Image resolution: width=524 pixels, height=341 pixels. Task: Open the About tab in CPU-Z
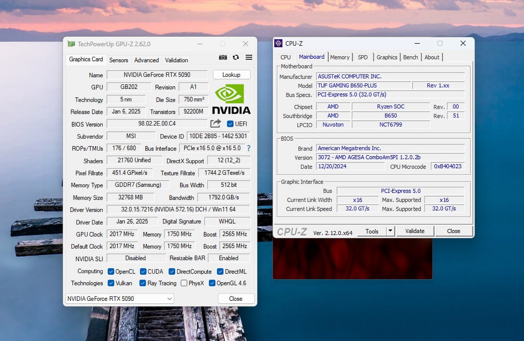click(432, 57)
